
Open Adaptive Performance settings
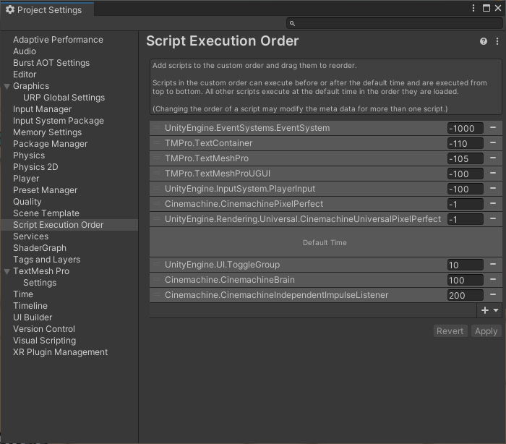pyautogui.click(x=58, y=40)
